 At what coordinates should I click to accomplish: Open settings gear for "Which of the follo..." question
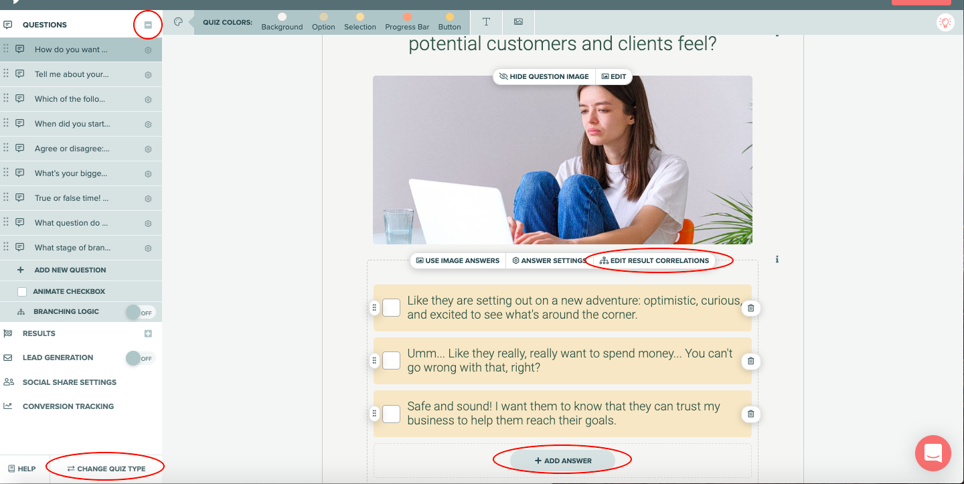[x=148, y=100]
